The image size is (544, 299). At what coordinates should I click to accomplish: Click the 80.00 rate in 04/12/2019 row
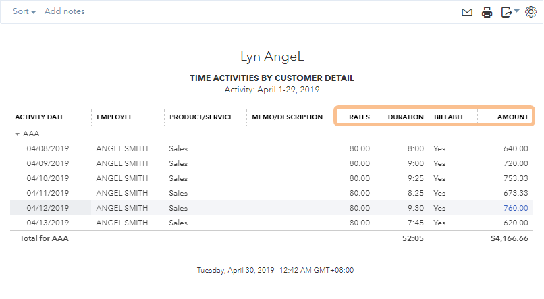click(360, 208)
